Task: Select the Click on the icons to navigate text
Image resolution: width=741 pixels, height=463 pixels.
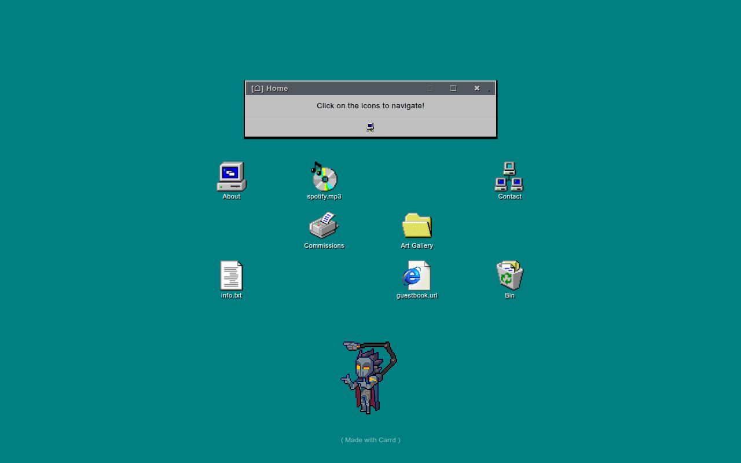Action: pyautogui.click(x=370, y=105)
